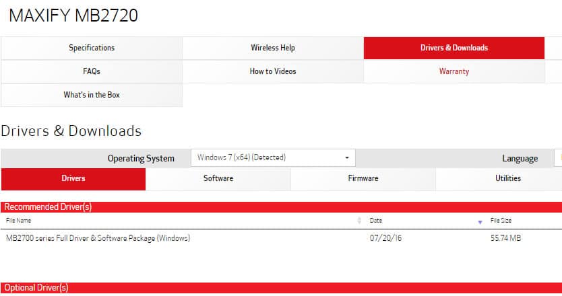
Task: Click the MB2700 series Full Driver package link
Action: click(98, 238)
